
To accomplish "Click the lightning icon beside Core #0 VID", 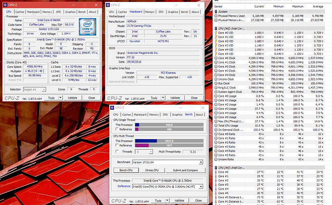I will coord(216,33).
